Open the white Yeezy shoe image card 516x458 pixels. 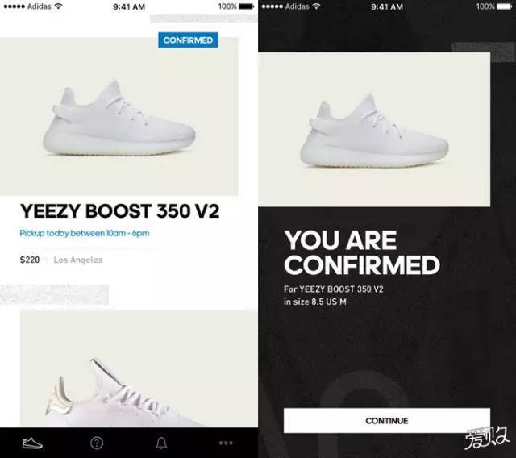coord(119,116)
